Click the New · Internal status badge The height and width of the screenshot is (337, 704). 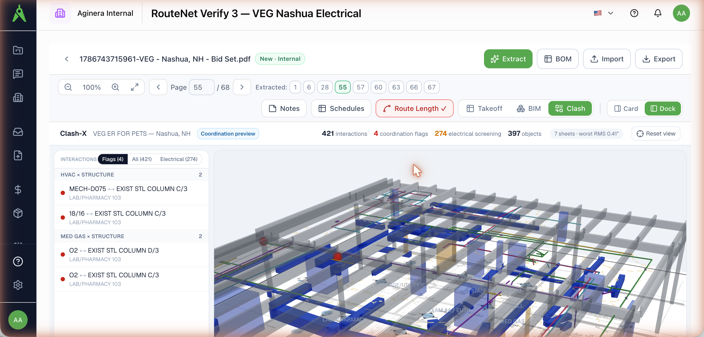[x=280, y=59]
